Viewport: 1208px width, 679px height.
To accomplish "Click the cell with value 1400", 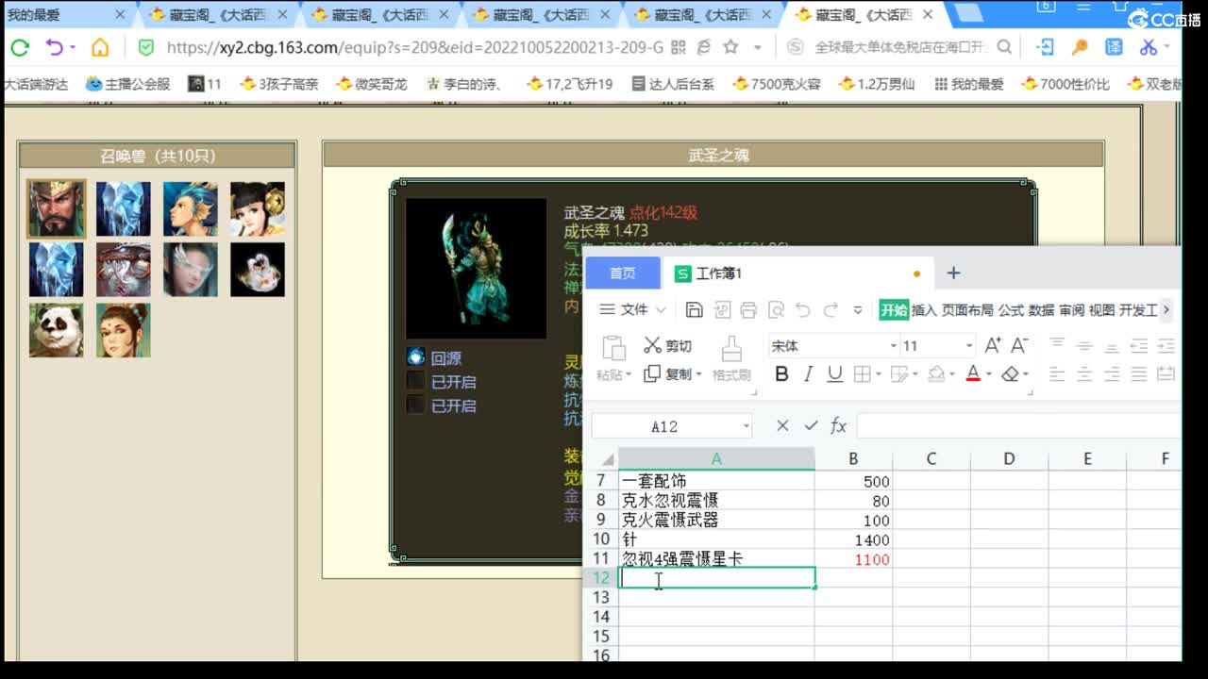I will tap(853, 539).
